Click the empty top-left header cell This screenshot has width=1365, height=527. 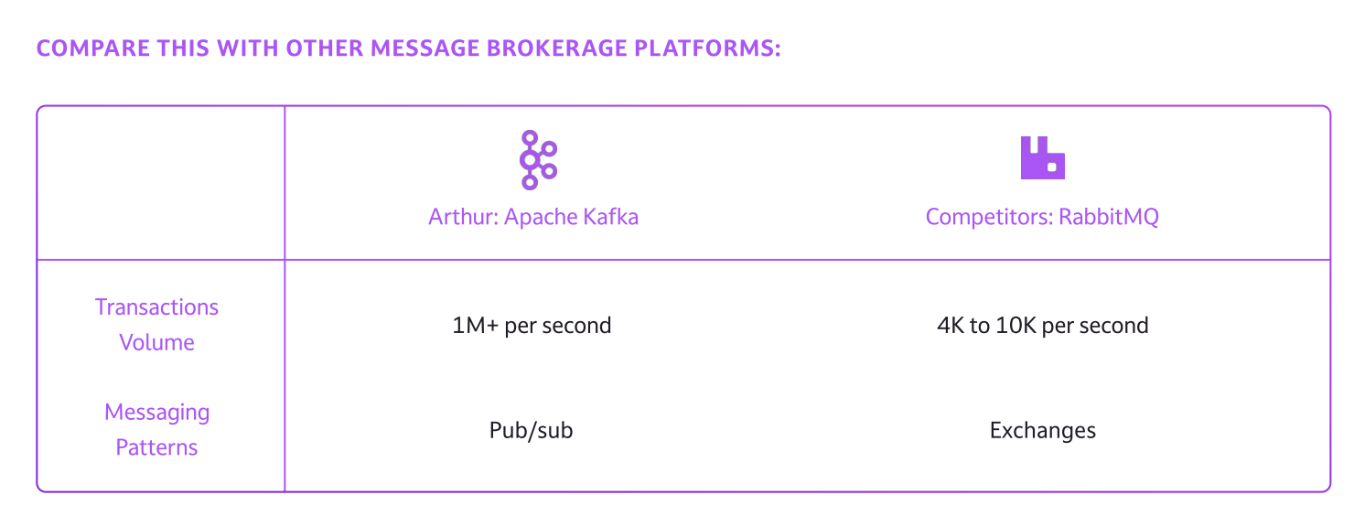pyautogui.click(x=161, y=183)
